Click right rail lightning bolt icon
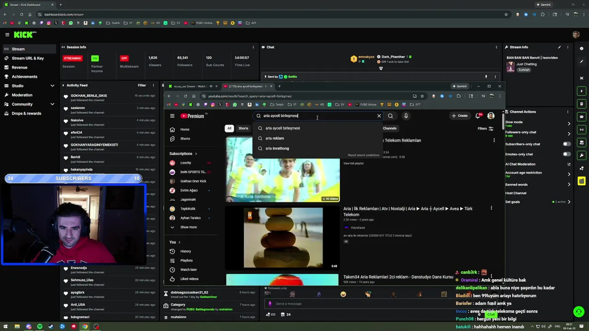The image size is (589, 331). coord(582,91)
